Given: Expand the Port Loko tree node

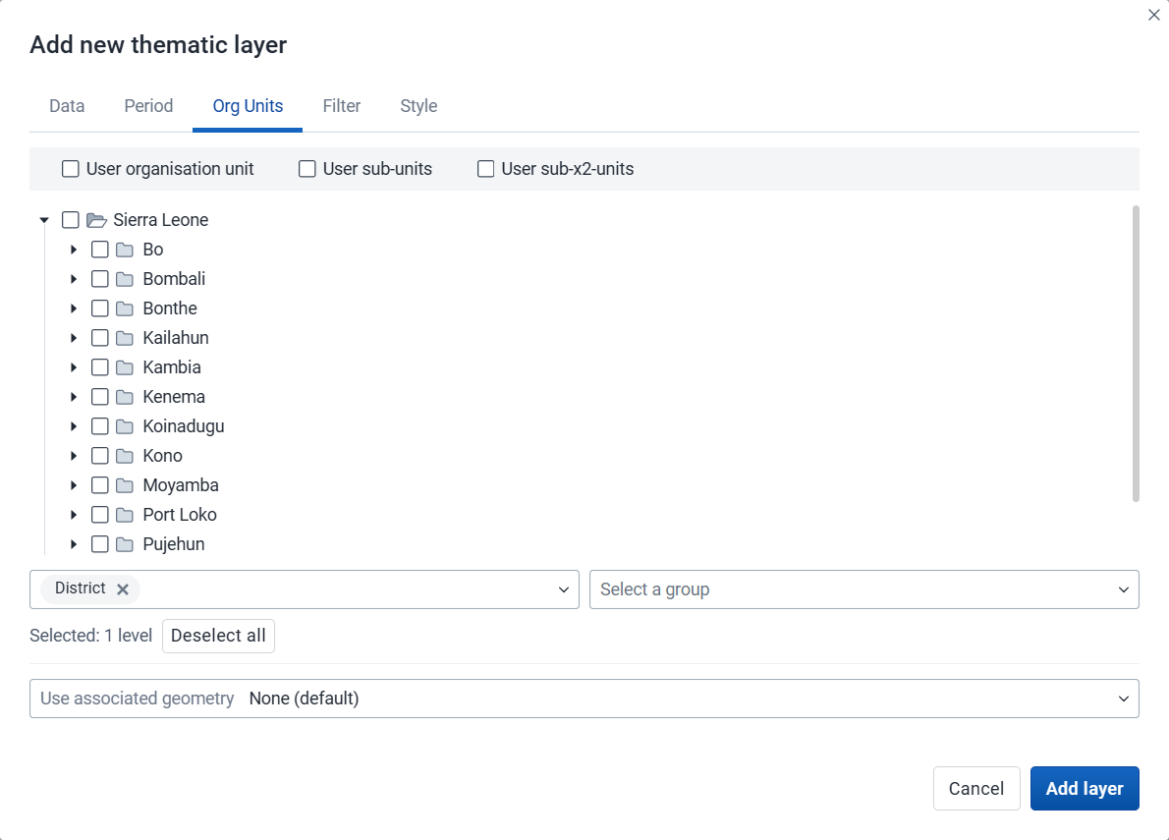Looking at the screenshot, I should 73,515.
